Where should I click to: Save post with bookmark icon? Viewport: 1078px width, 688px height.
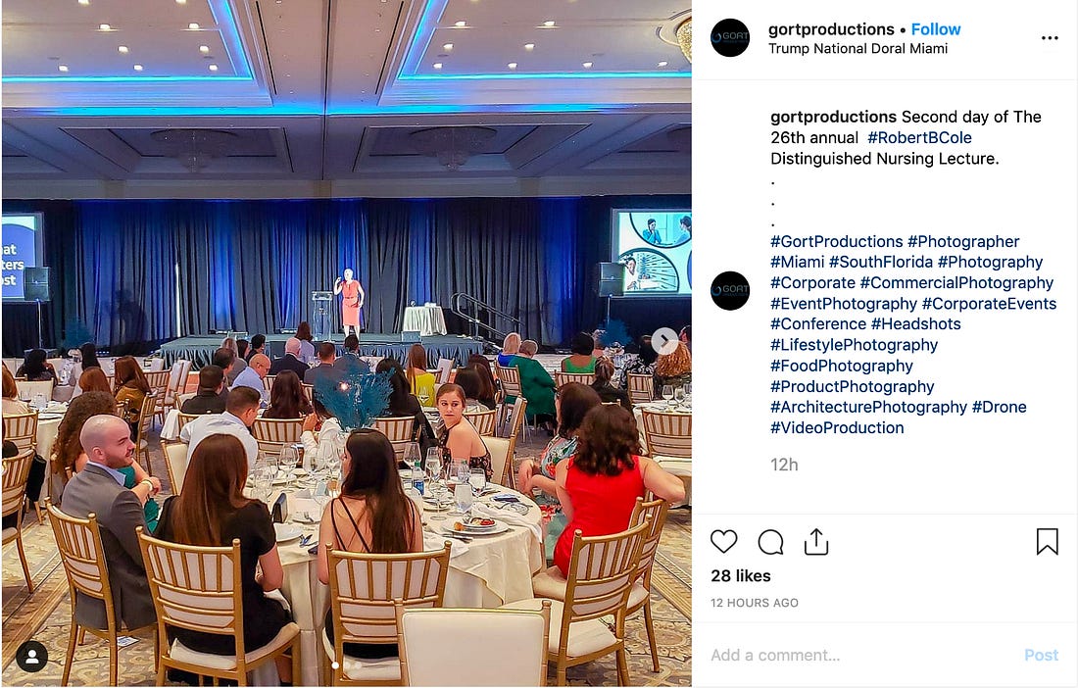[1047, 542]
